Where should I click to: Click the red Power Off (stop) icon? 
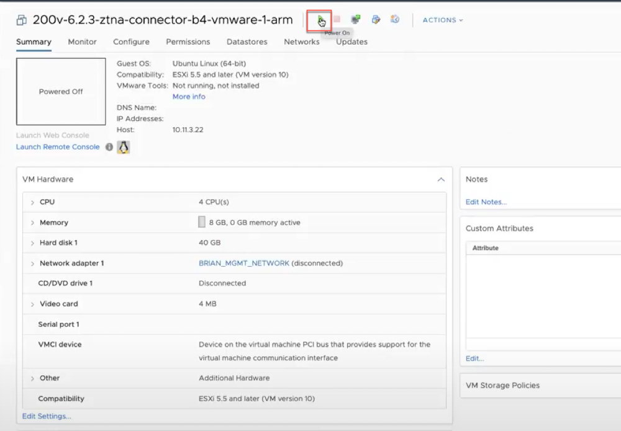(x=337, y=20)
